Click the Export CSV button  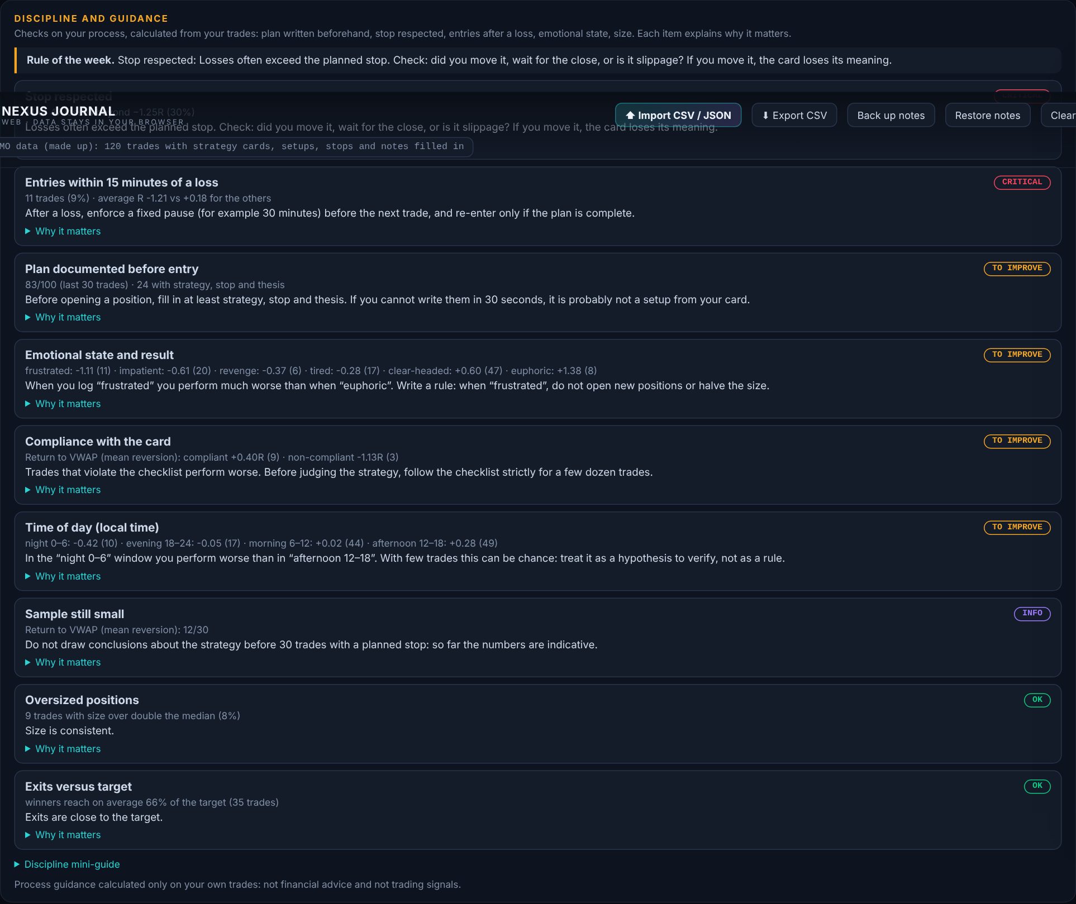(x=794, y=115)
